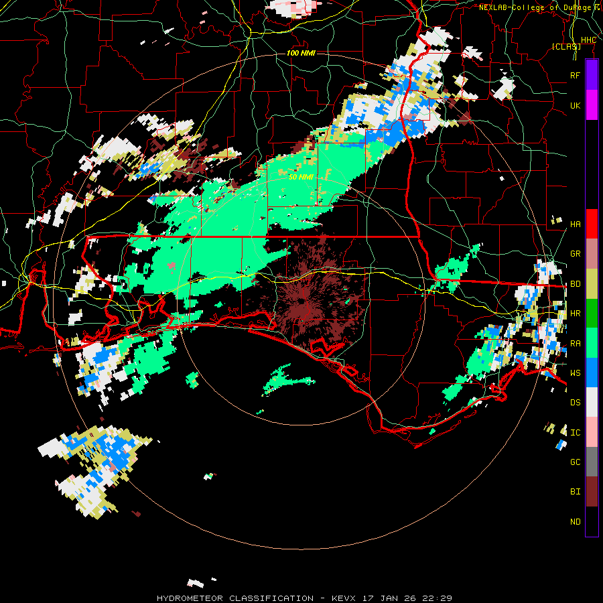This screenshot has width=603, height=603.
Task: Click the 'HR' legend label
Action: [x=576, y=314]
